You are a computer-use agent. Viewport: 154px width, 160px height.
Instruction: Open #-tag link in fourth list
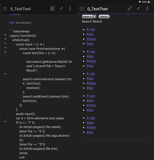pyautogui.click(x=91, y=96)
